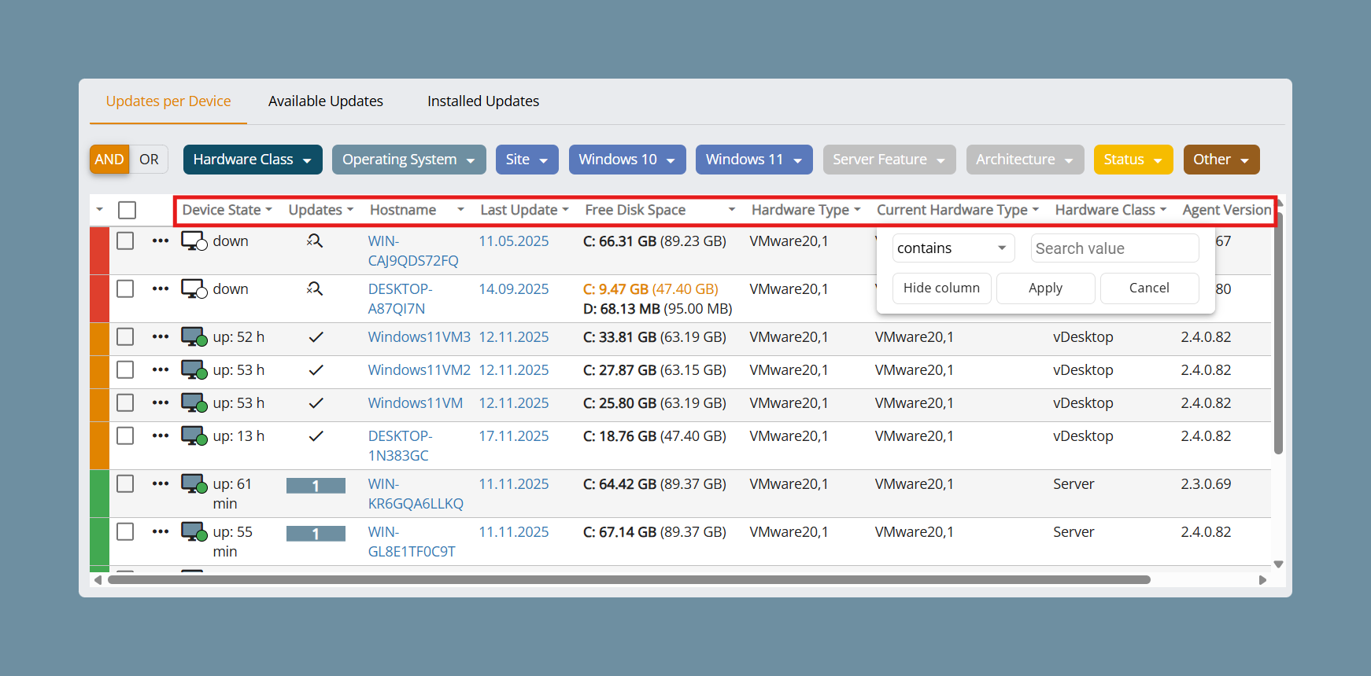Open the three-dot menu for Windows11VM3 row
The height and width of the screenshot is (676, 1371).
pyautogui.click(x=161, y=337)
